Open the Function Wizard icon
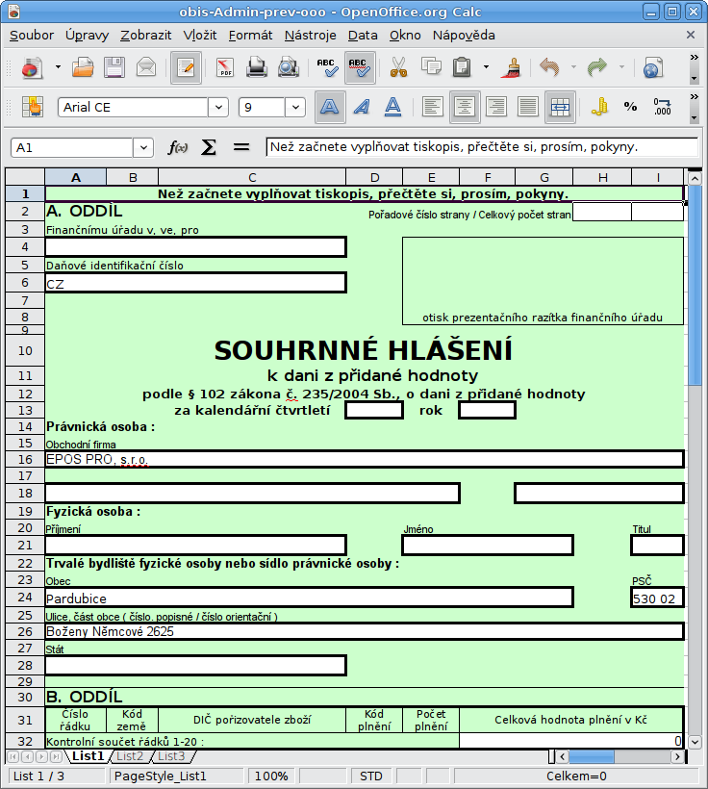The width and height of the screenshot is (708, 789). [178, 147]
